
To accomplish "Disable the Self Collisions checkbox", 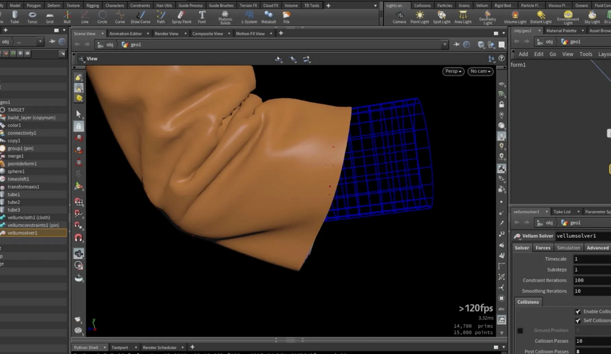I will (x=577, y=320).
